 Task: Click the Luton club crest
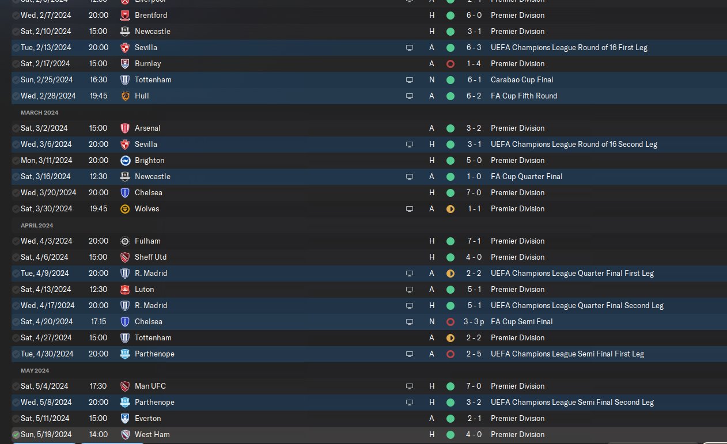coord(125,289)
